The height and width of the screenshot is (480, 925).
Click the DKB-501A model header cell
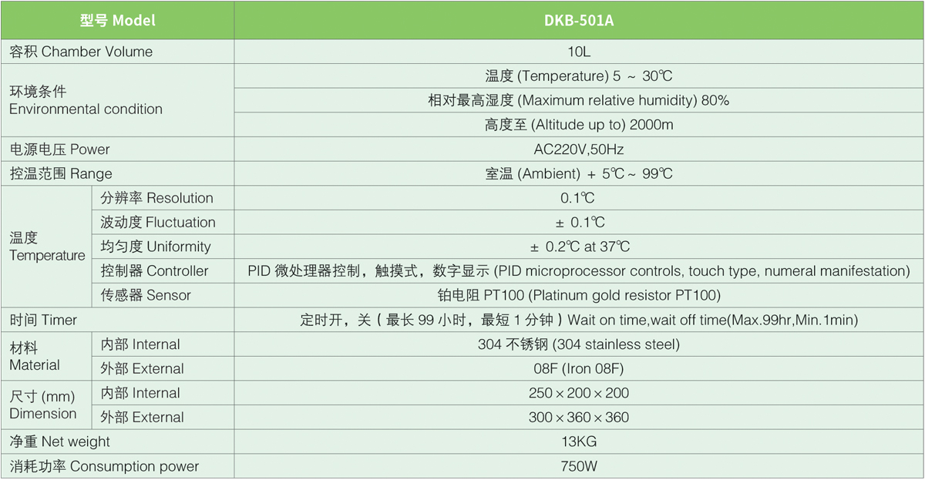point(578,21)
